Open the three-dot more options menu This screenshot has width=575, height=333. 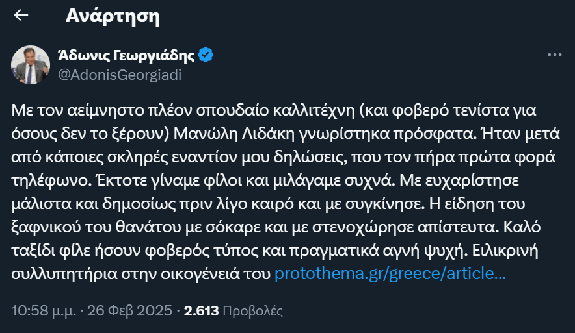(x=554, y=55)
